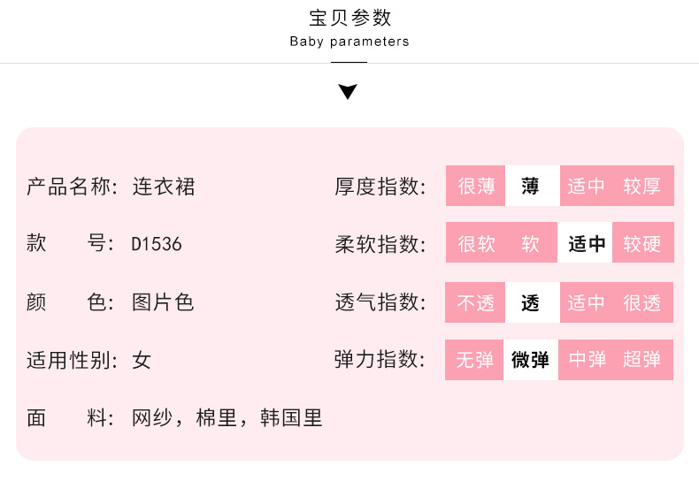This screenshot has width=699, height=481.
Task: Select highlighted 适中 in 柔软指数 row
Action: pos(587,244)
